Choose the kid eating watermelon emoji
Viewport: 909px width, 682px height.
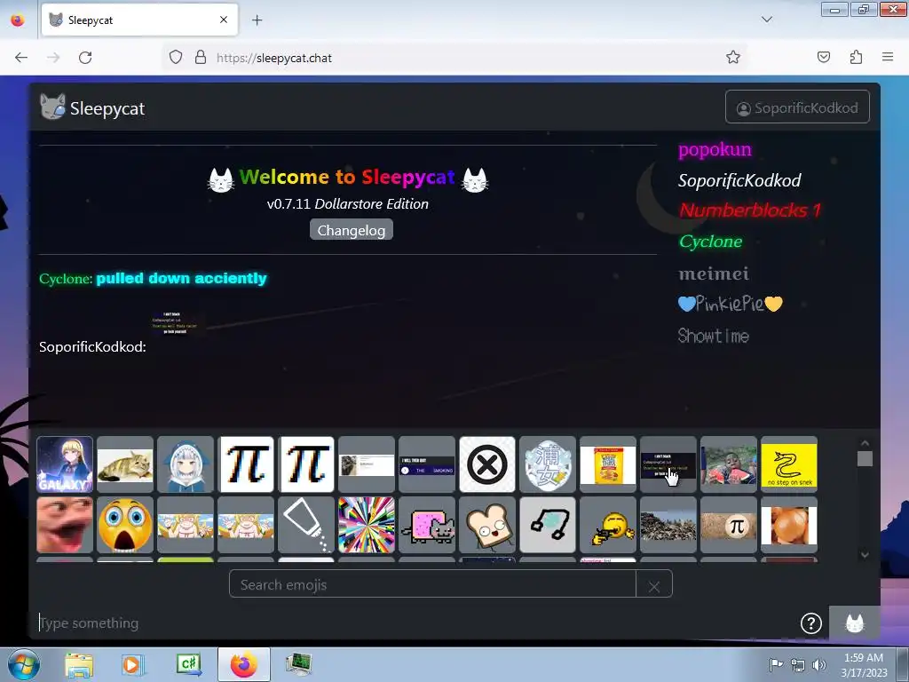729,464
